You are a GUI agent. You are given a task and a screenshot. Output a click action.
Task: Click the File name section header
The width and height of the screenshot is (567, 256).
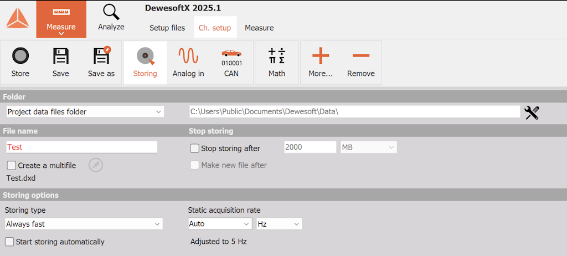pyautogui.click(x=20, y=131)
